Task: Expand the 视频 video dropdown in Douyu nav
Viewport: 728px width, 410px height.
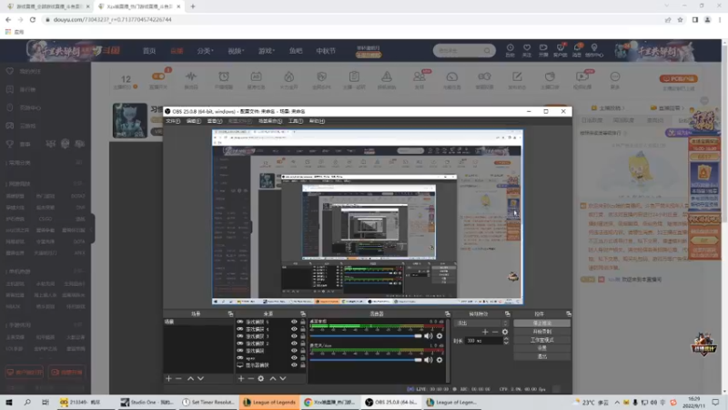Action: [x=236, y=51]
